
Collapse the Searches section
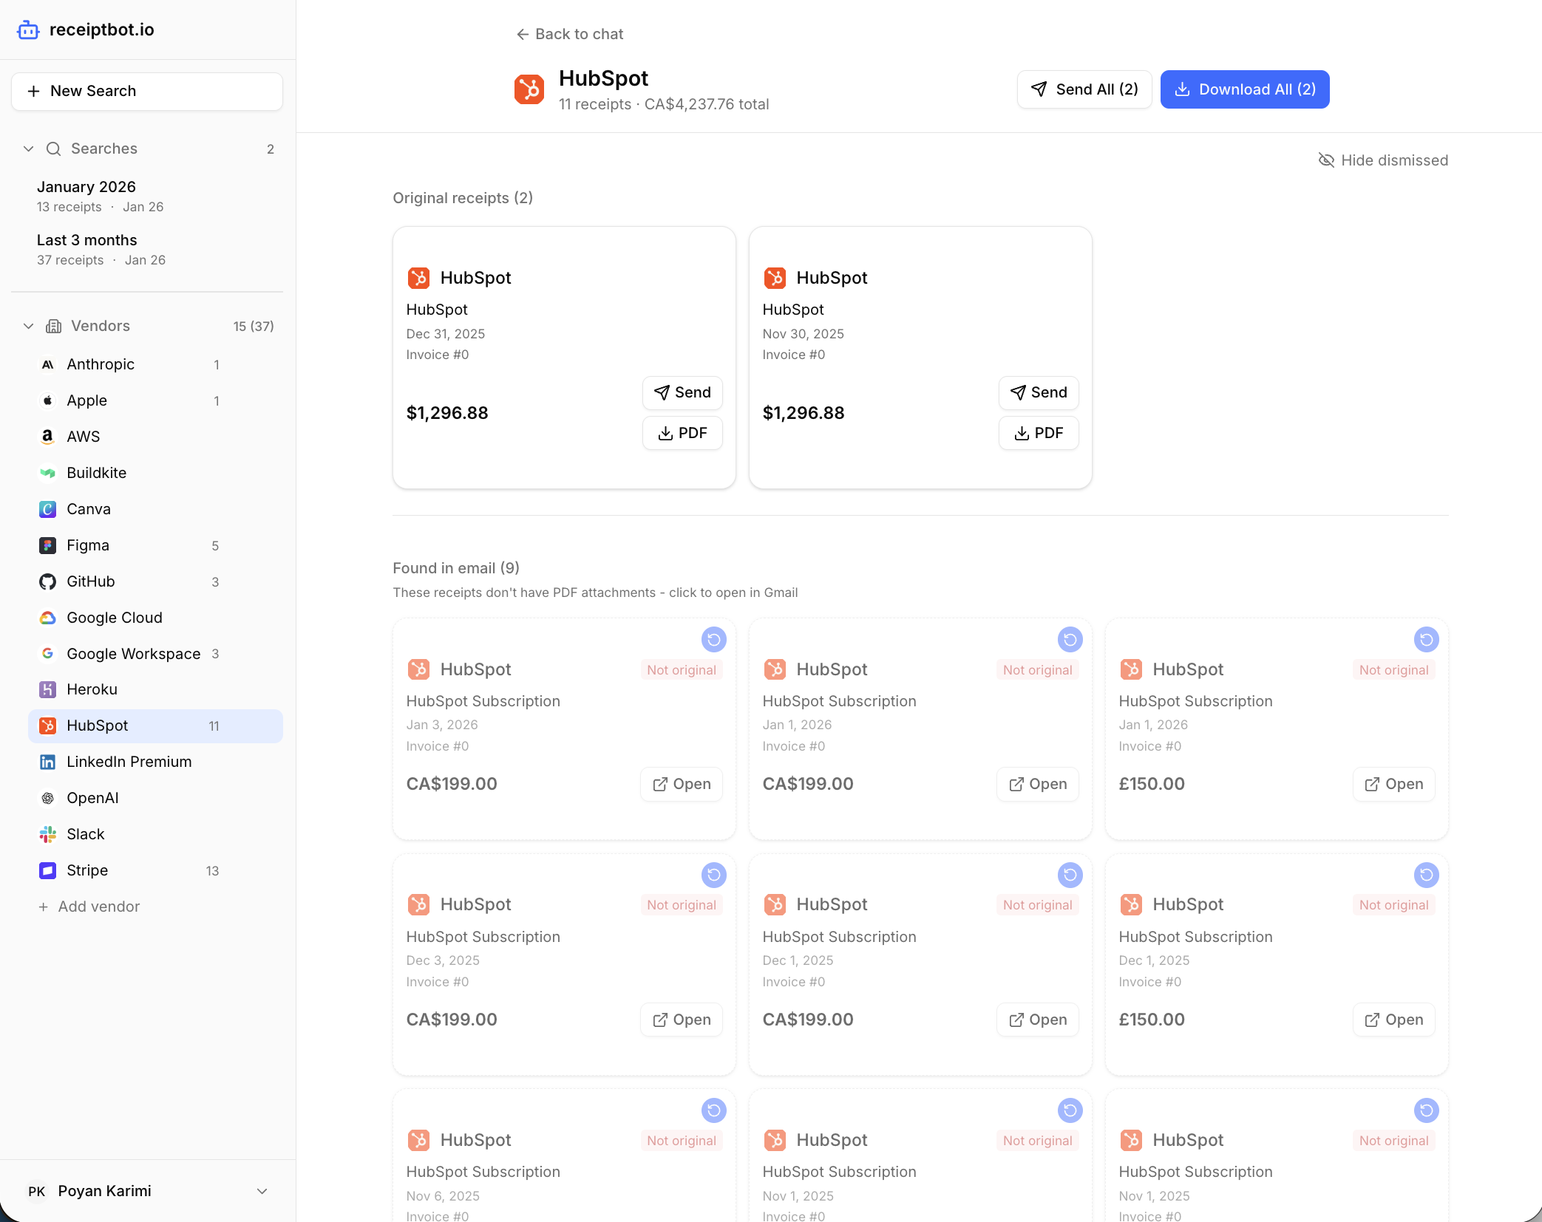tap(28, 149)
